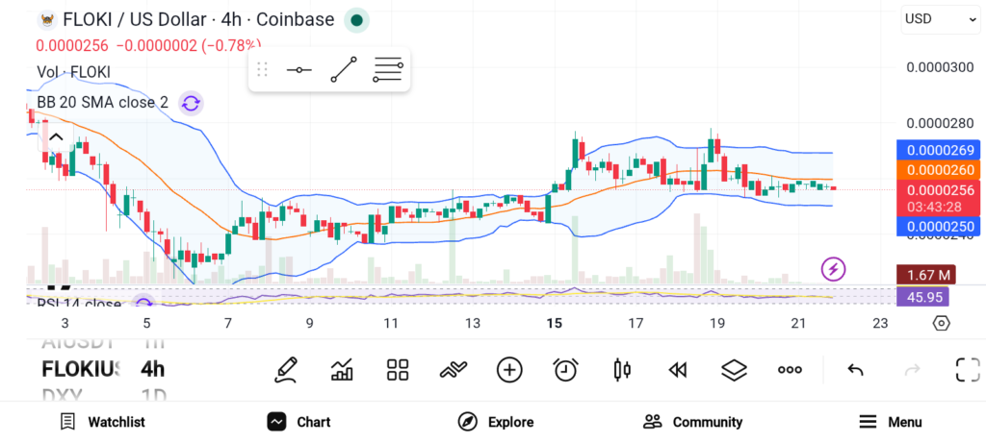This screenshot has height=443, width=986.
Task: Open the three-dots more options
Action: [790, 370]
